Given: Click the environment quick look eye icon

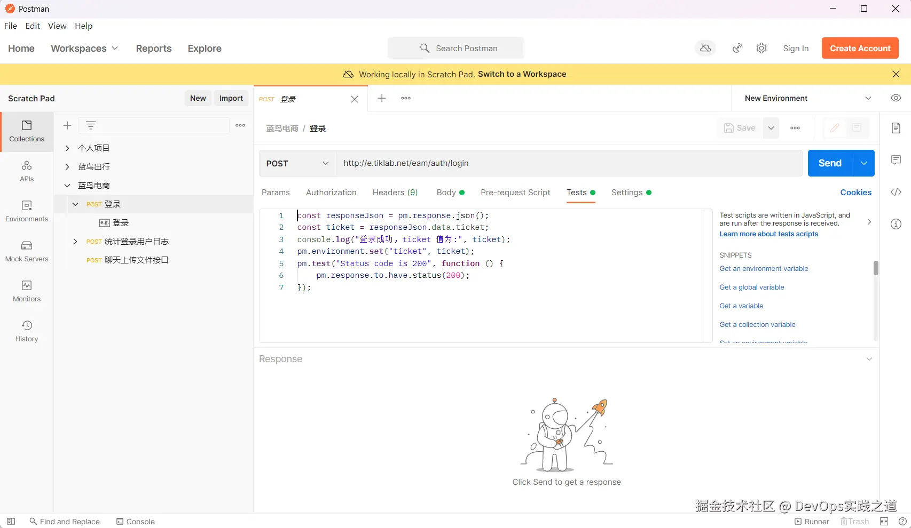Looking at the screenshot, I should pos(896,98).
